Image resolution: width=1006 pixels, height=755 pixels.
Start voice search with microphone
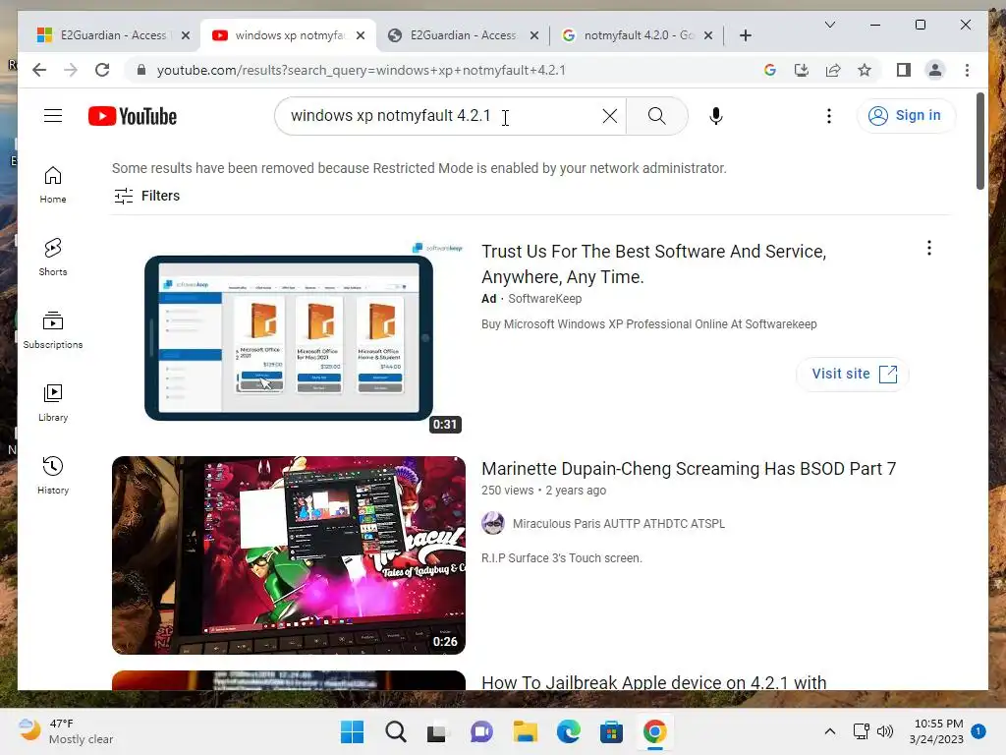pyautogui.click(x=716, y=116)
